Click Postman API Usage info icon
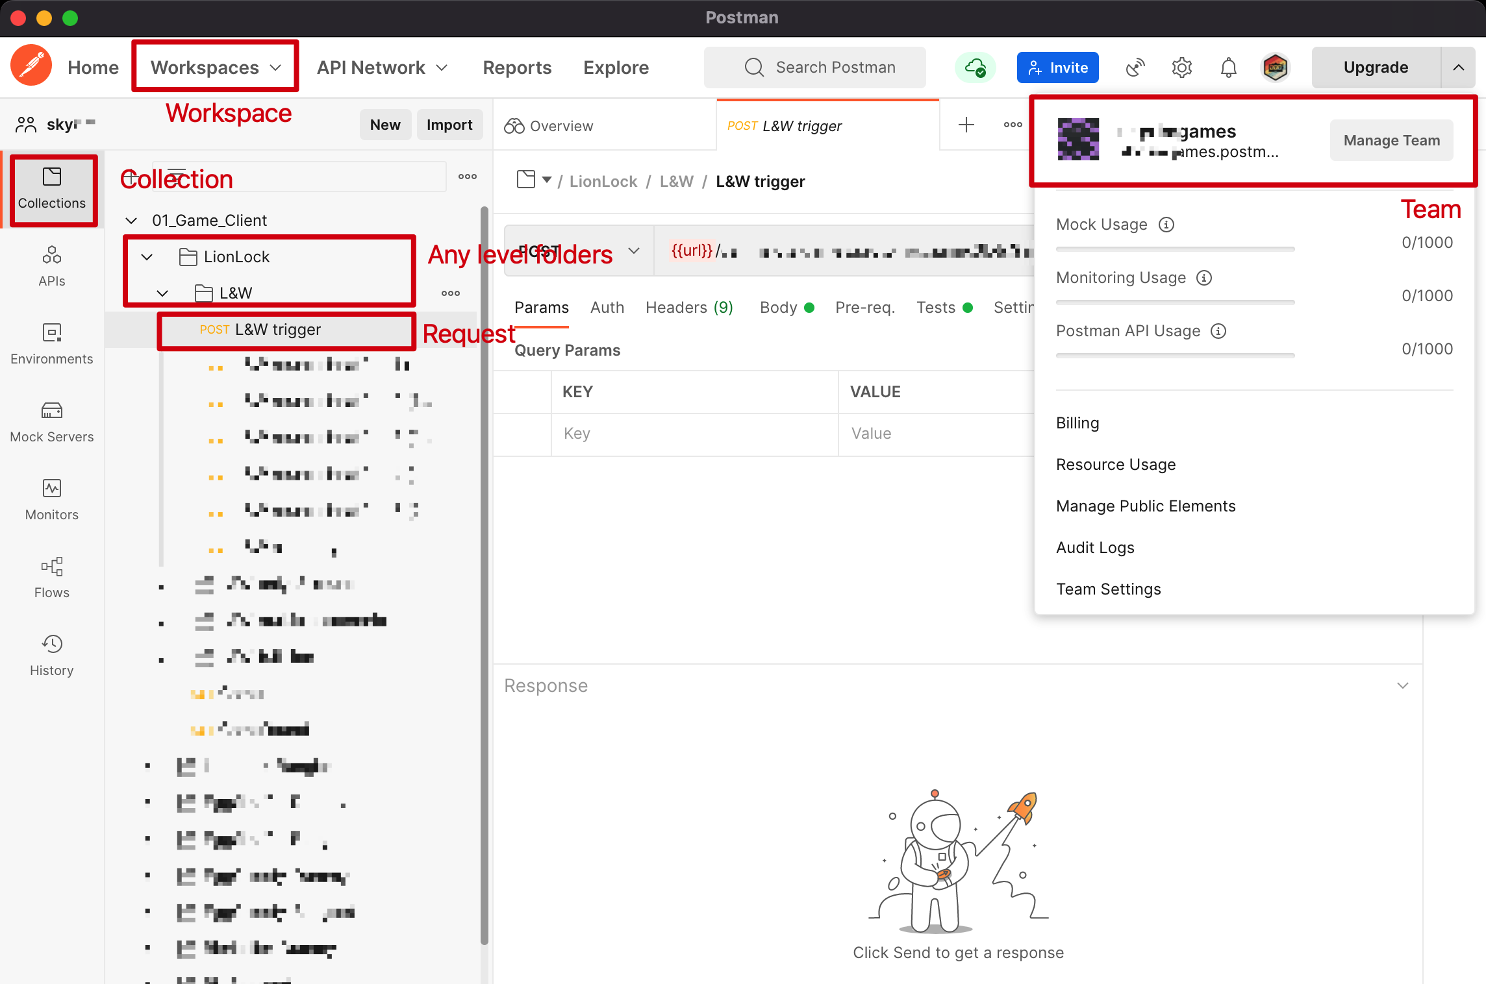Viewport: 1486px width, 984px height. [x=1218, y=331]
